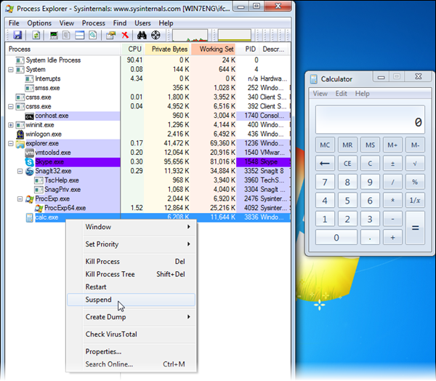The height and width of the screenshot is (381, 436).
Task: Click the vmtoolsd.exe VMware icon
Action: point(30,153)
